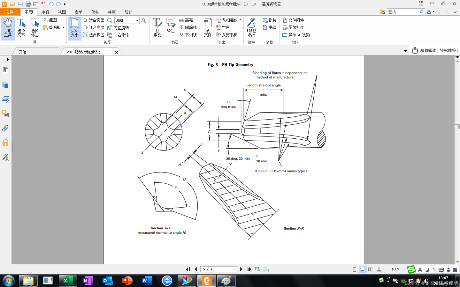This screenshot has height=287, width=460.
Task: Click the vertical scrollbar thumb
Action: tap(457, 127)
